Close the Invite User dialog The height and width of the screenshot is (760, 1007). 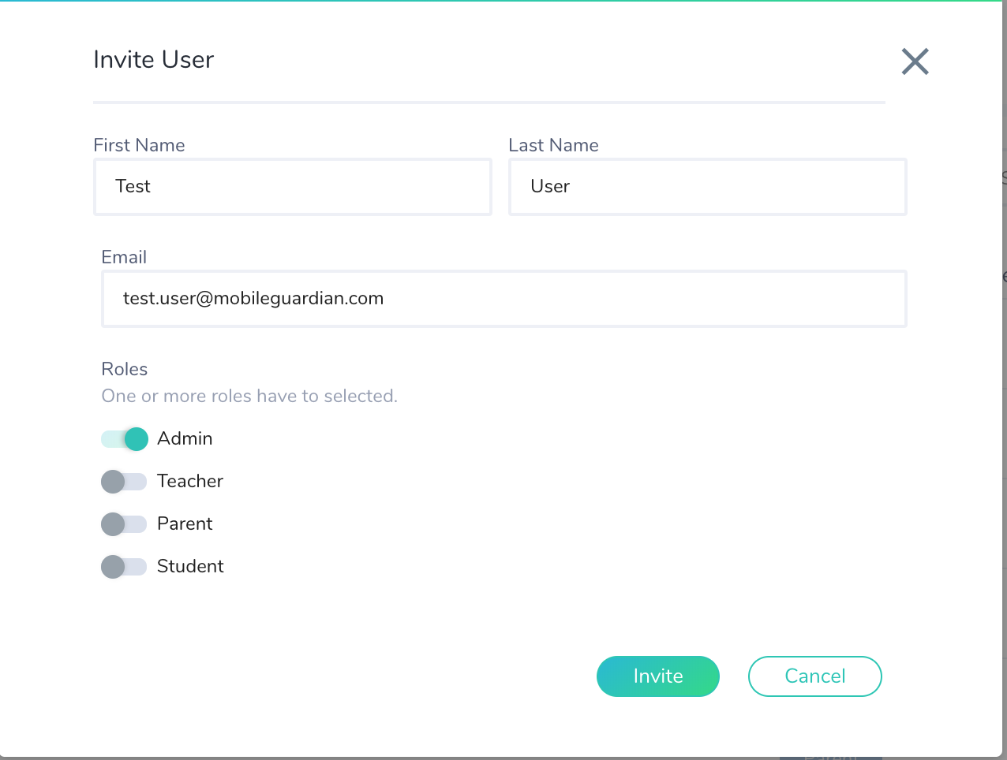(x=915, y=61)
